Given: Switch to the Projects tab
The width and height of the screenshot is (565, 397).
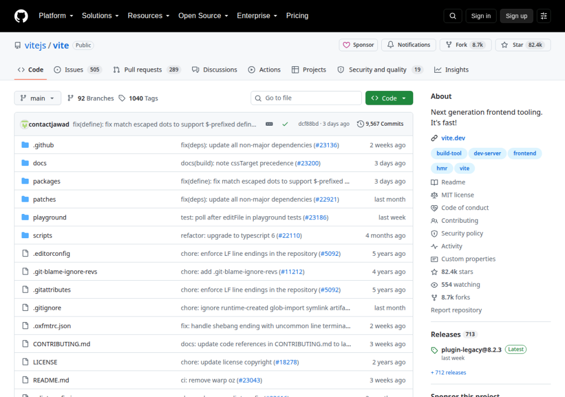Looking at the screenshot, I should (309, 69).
